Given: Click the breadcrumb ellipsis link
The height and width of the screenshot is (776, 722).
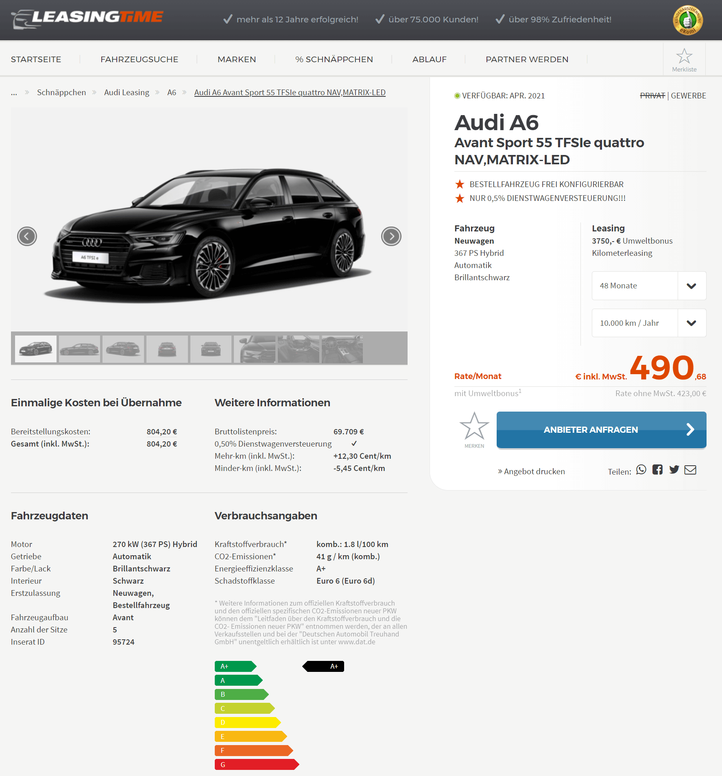Looking at the screenshot, I should click(x=14, y=93).
